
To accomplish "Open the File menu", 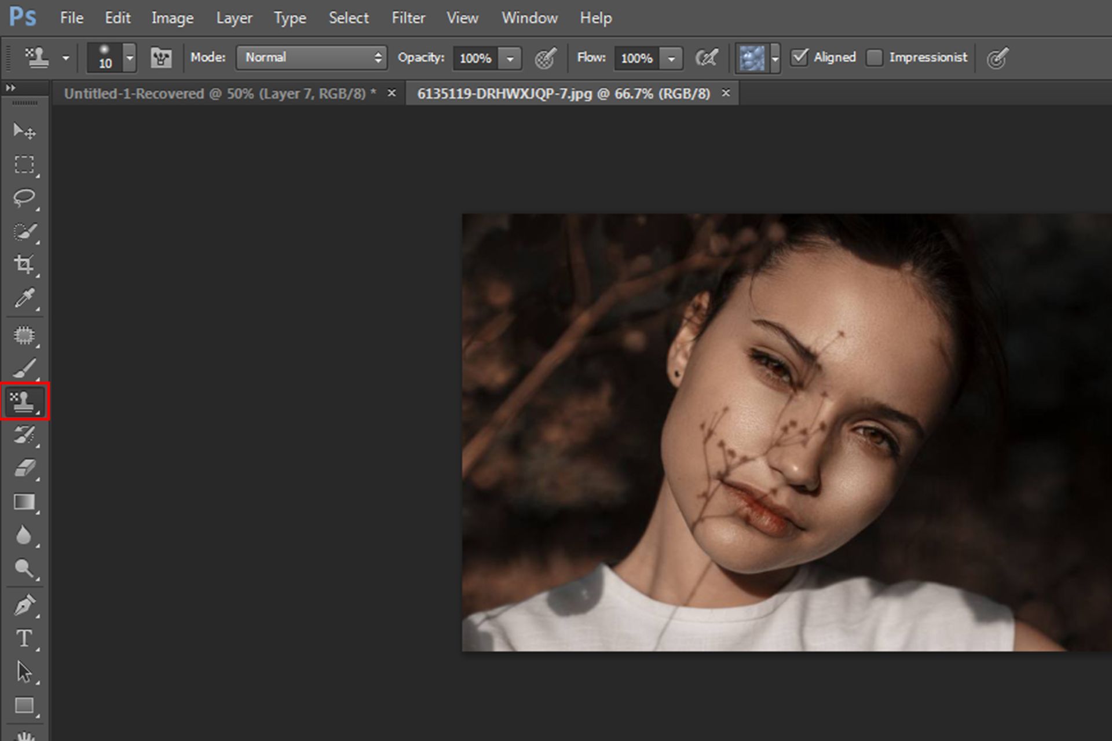I will (72, 18).
